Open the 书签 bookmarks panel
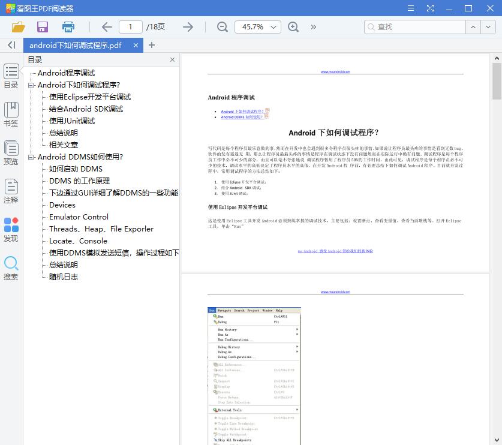 coord(11,114)
